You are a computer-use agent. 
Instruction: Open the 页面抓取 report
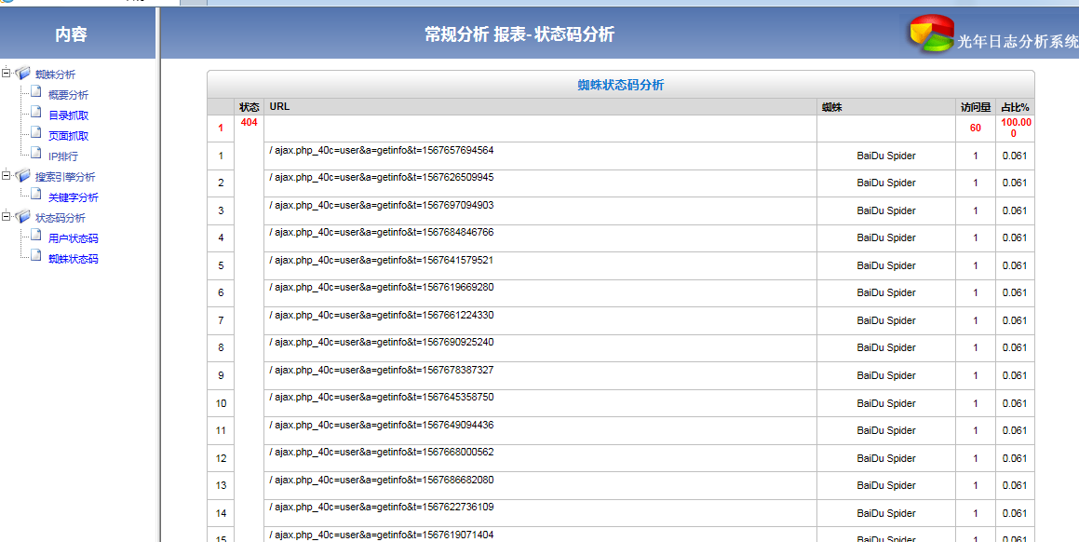click(x=68, y=136)
